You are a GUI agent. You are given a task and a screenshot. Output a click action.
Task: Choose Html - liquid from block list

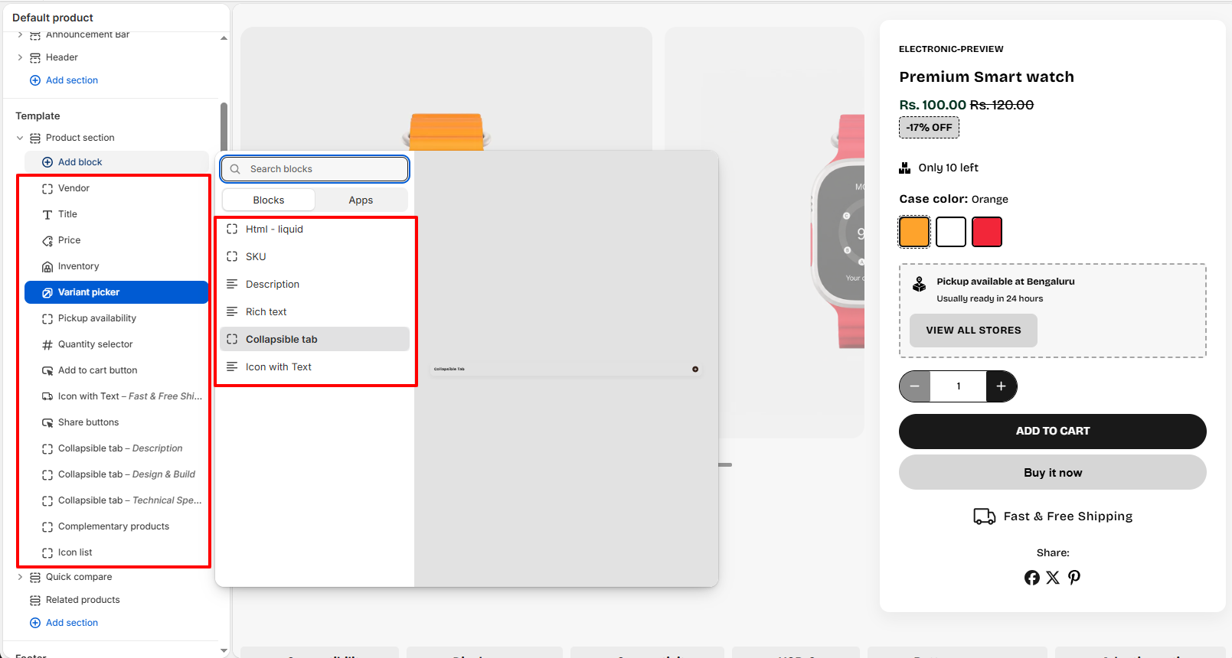pyautogui.click(x=315, y=229)
